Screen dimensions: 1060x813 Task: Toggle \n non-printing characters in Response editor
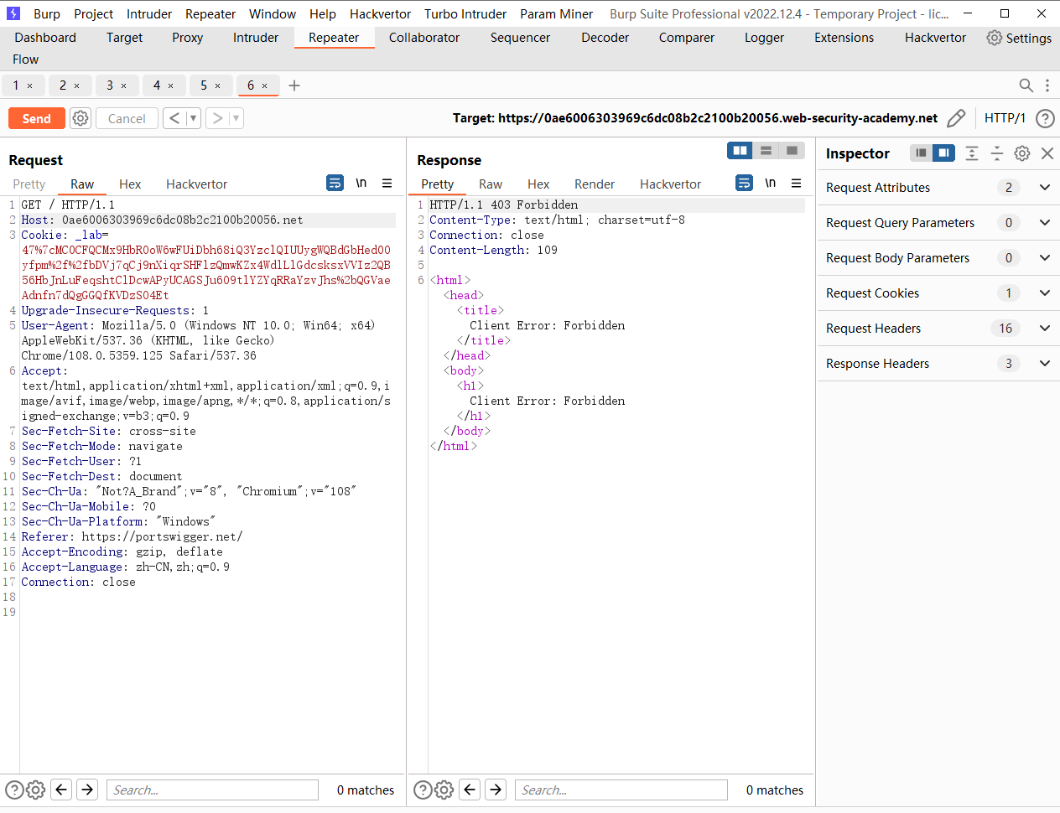pyautogui.click(x=770, y=183)
